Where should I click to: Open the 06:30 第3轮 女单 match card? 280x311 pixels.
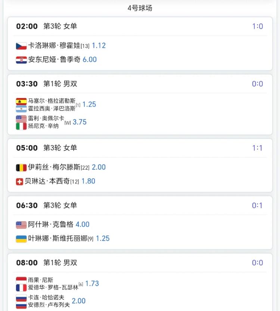[x=140, y=223]
